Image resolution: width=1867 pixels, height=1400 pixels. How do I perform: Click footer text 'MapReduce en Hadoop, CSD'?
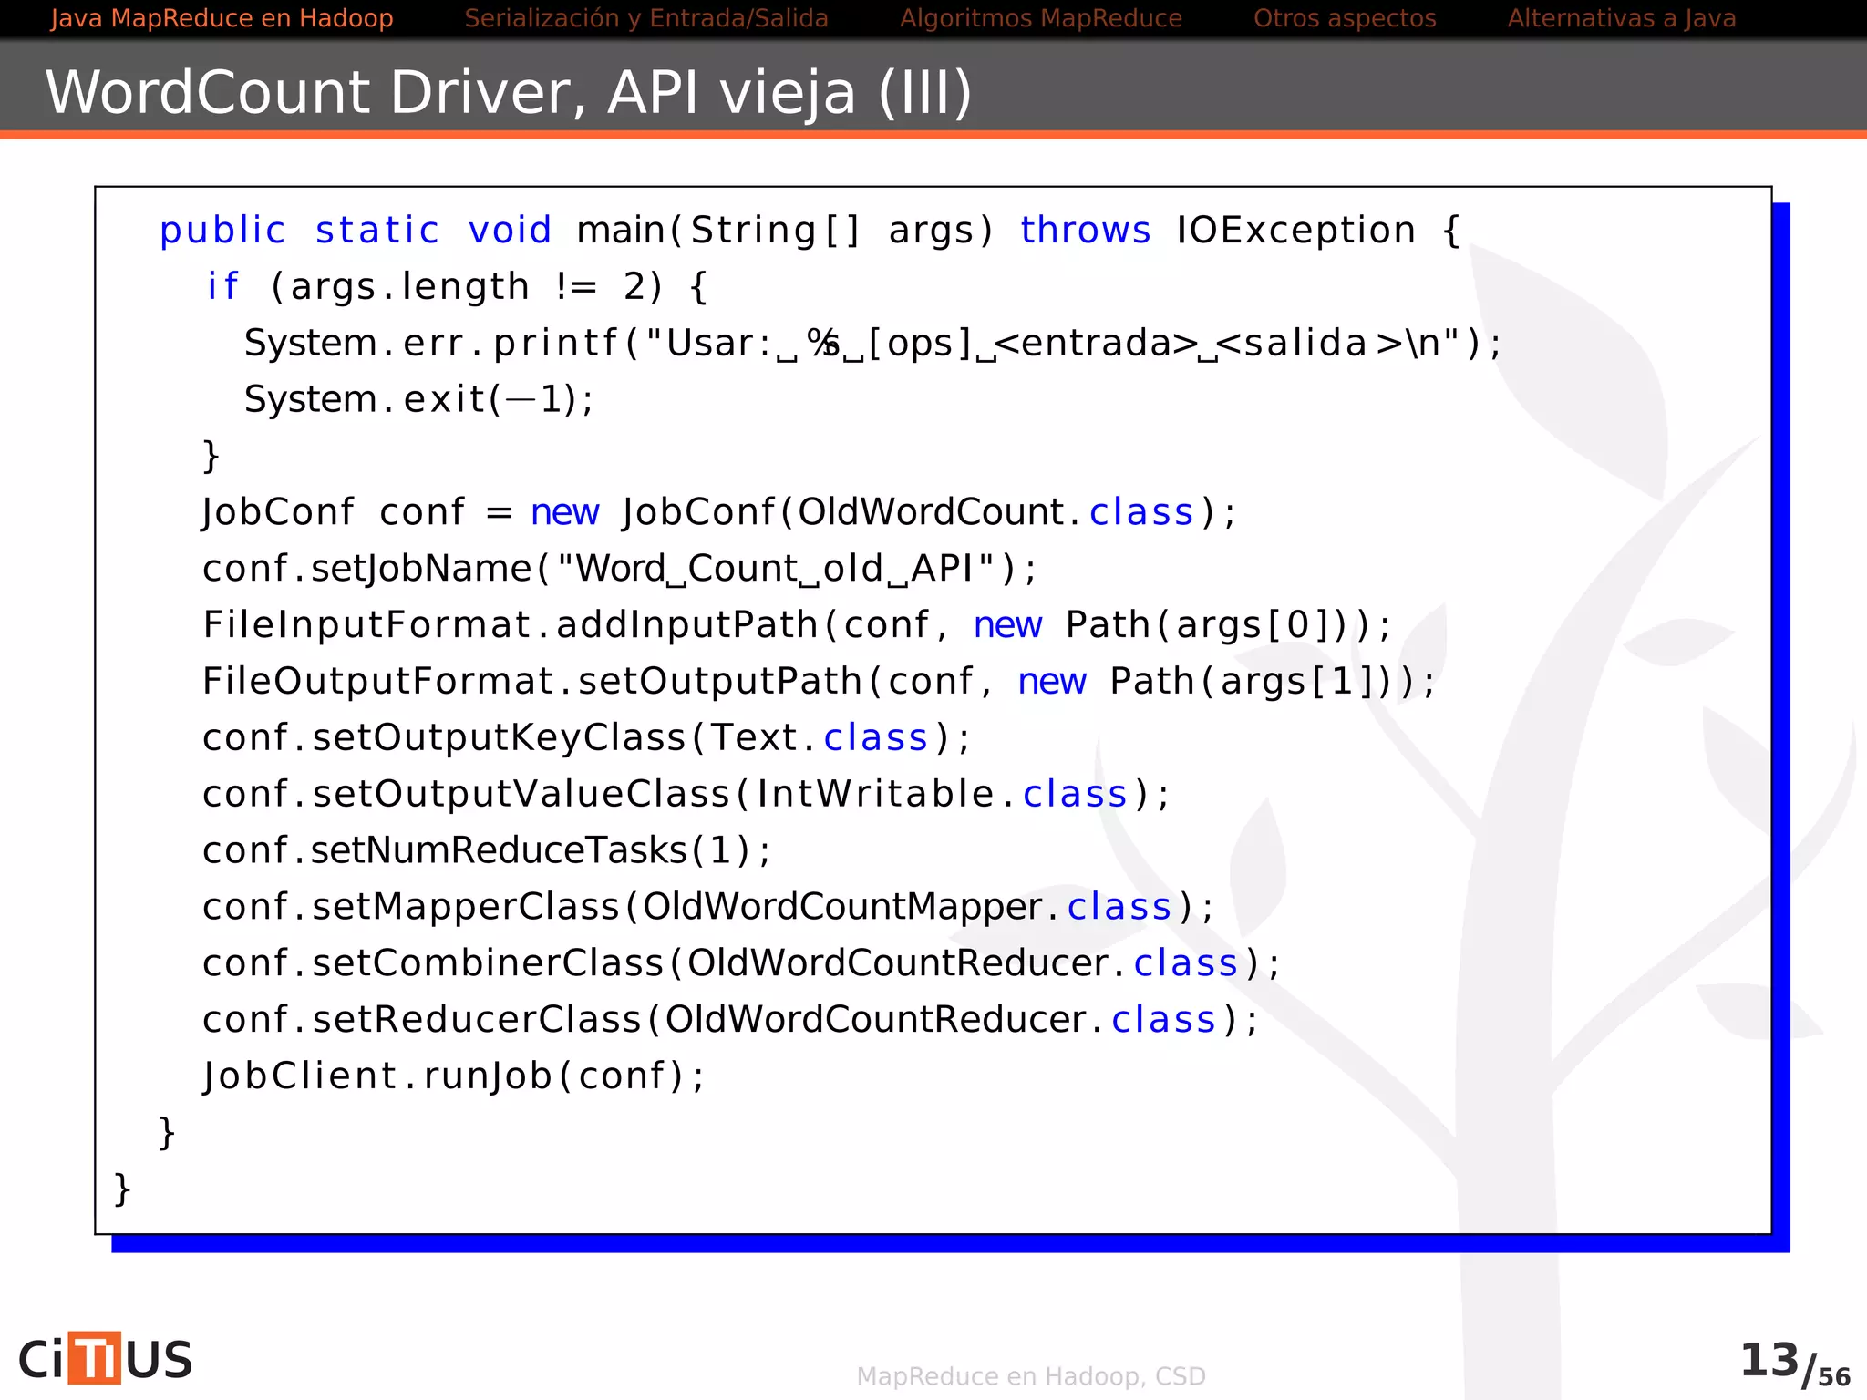[1031, 1376]
